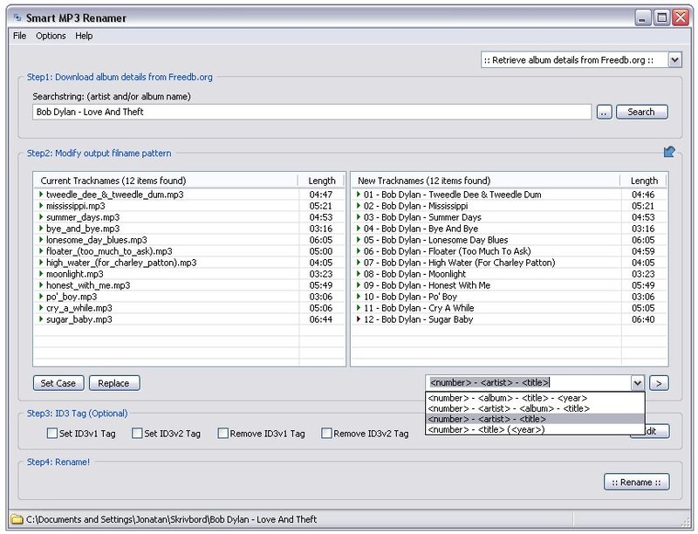Click the '>' apply pattern button
698x534 pixels.
659,383
